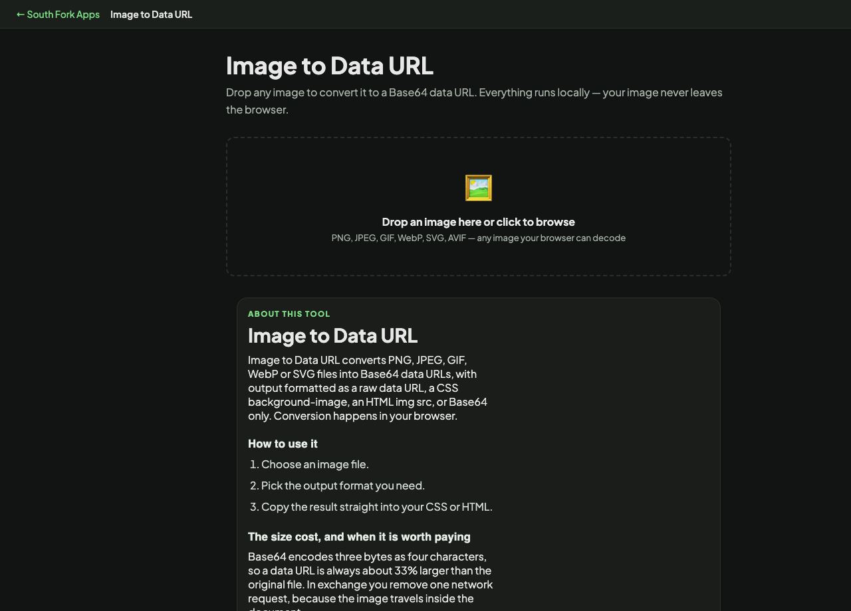Screen dimensions: 851x611
Task: Click the paragraph beginning 'Image to Data URL converts PNG'
Action: click(x=368, y=388)
